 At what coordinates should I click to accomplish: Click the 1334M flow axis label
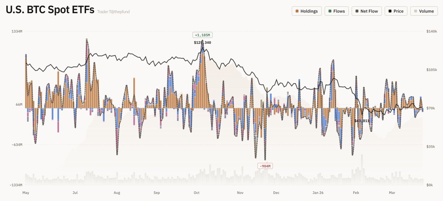coord(17,32)
